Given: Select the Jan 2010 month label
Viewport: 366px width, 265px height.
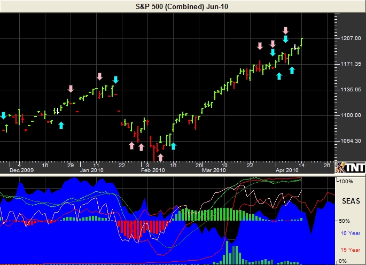Looking at the screenshot, I should click(x=91, y=170).
